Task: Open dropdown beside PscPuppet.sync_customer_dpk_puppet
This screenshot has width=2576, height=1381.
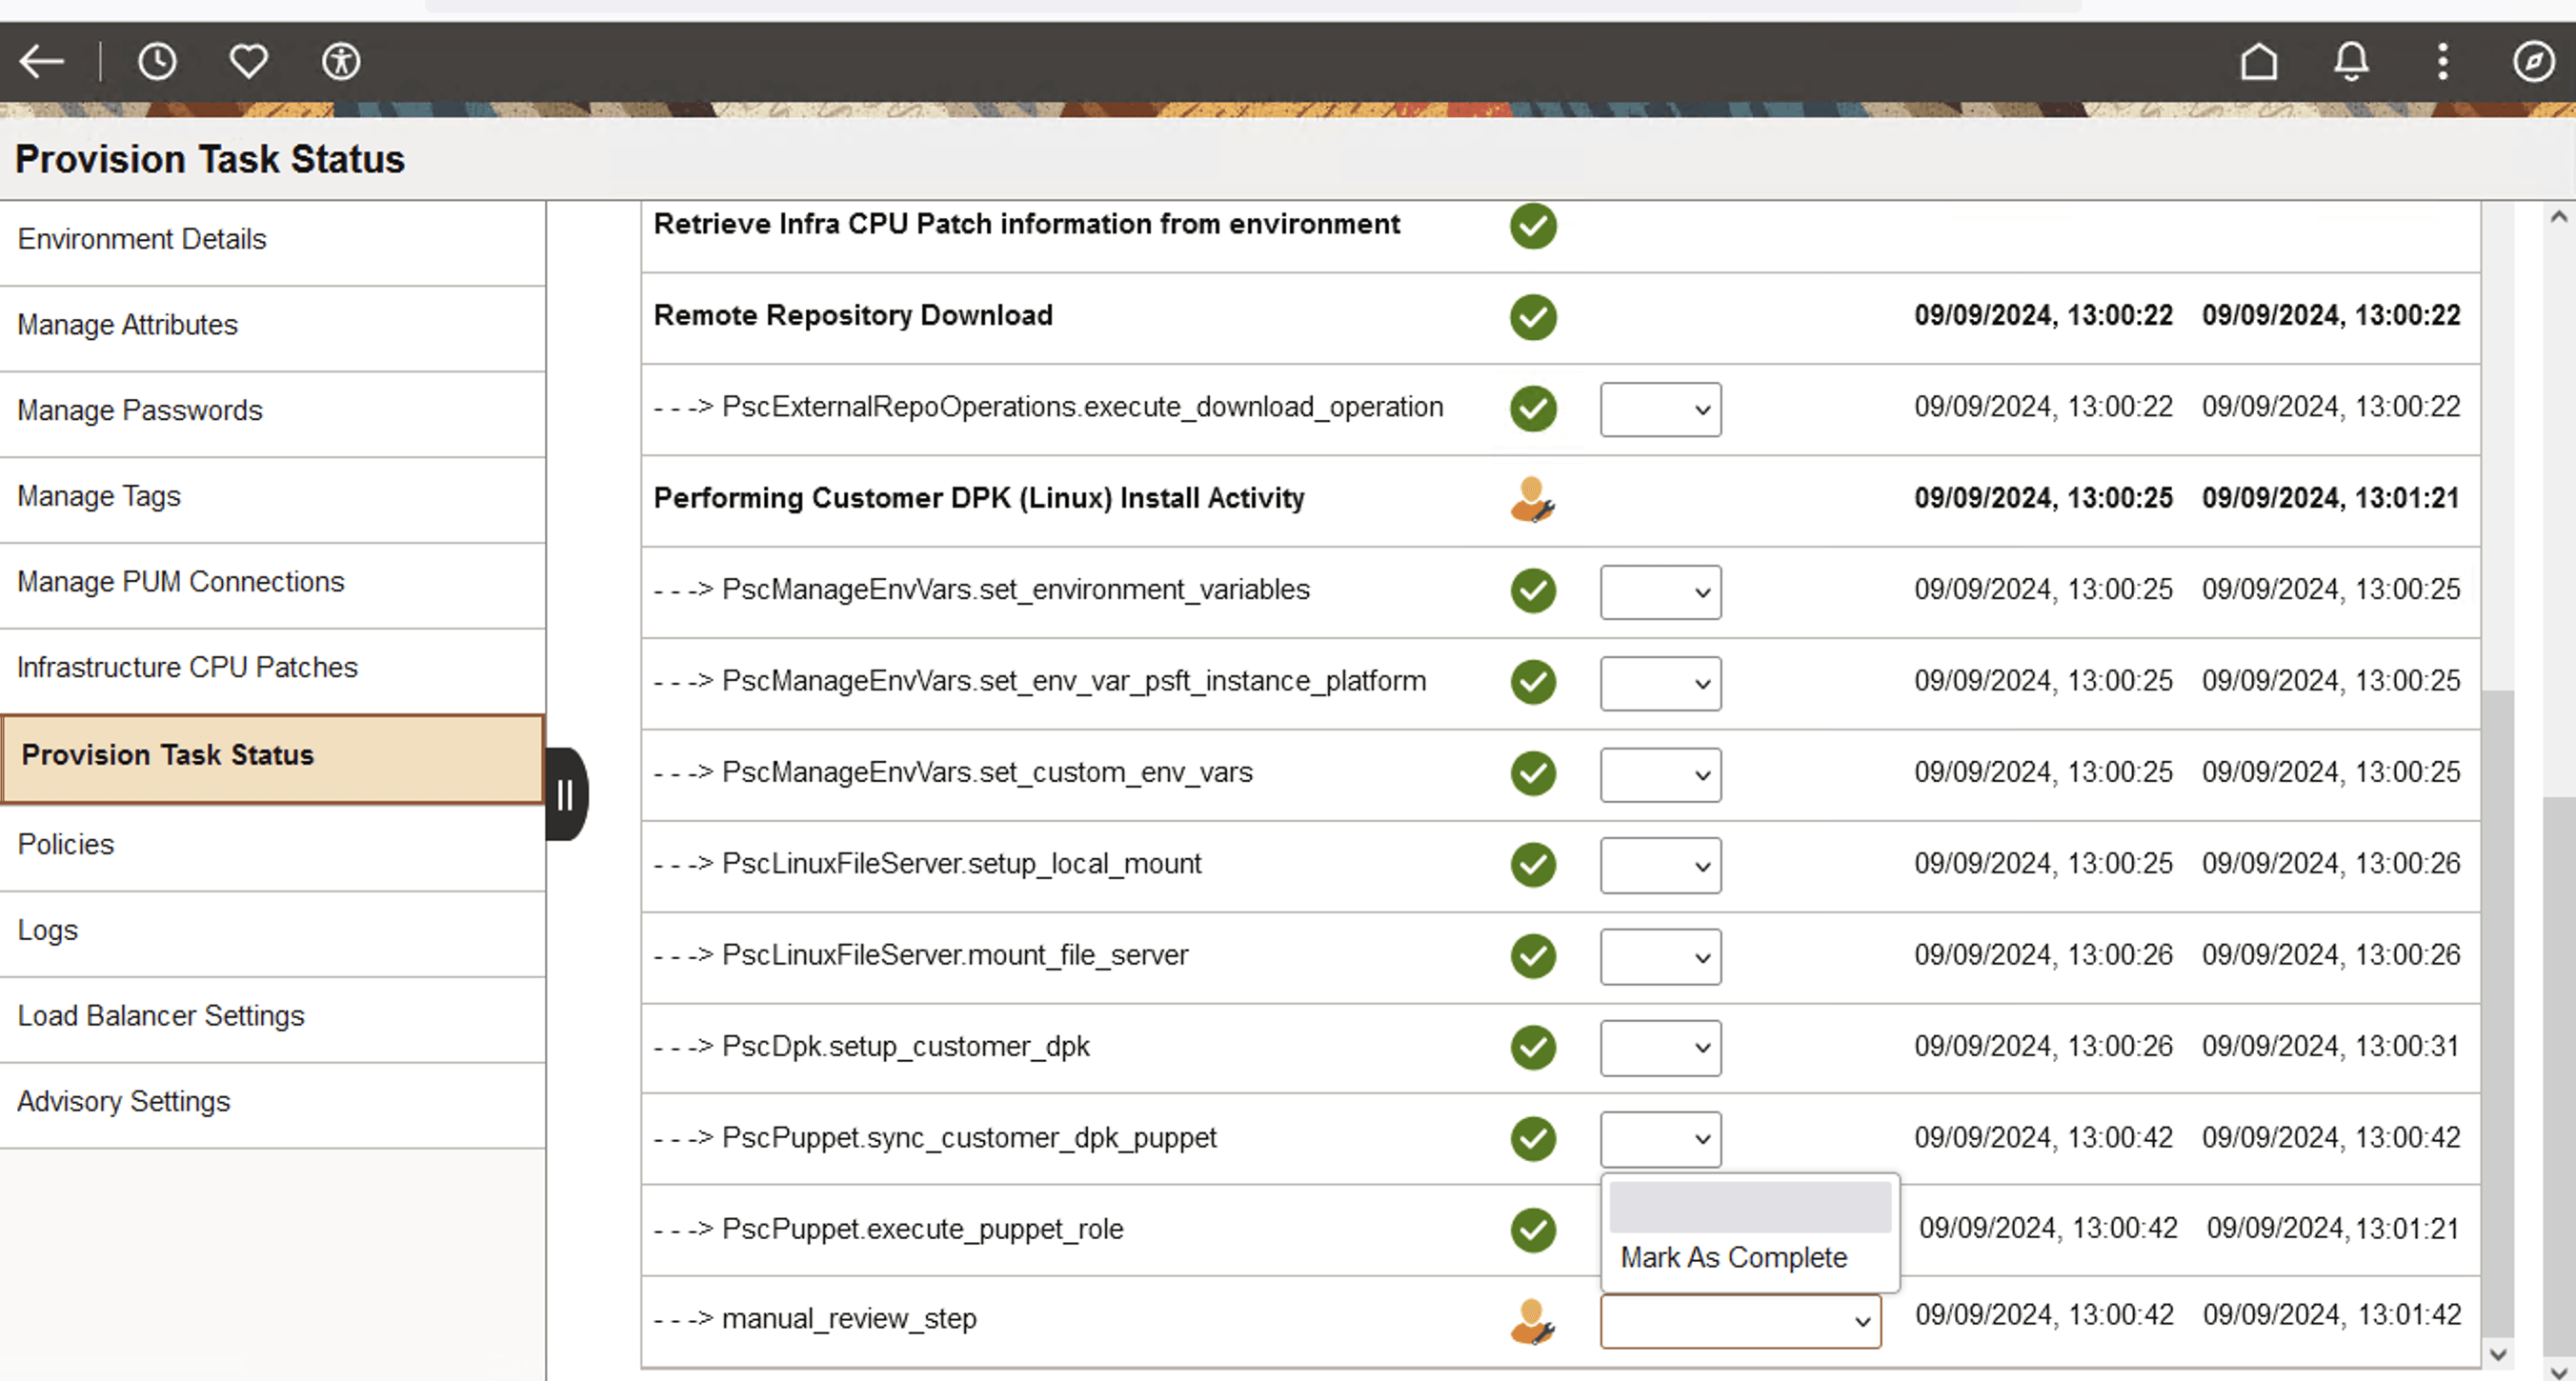Action: point(1660,1139)
